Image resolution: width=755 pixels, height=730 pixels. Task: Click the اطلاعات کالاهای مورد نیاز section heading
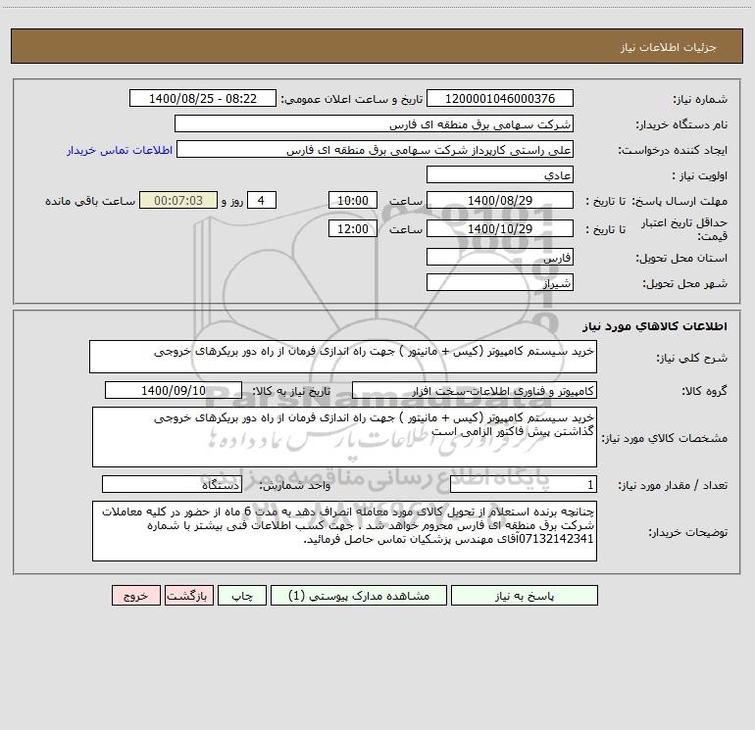coord(655,325)
